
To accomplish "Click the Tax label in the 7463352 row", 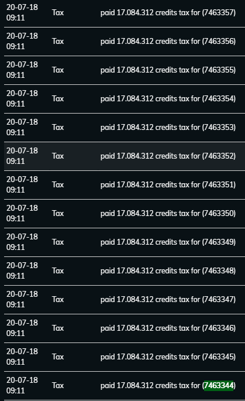I will 58,156.
